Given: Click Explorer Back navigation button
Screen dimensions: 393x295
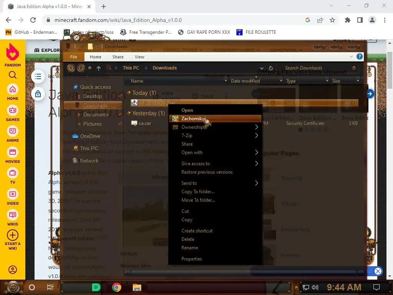Looking at the screenshot, I should (x=71, y=68).
